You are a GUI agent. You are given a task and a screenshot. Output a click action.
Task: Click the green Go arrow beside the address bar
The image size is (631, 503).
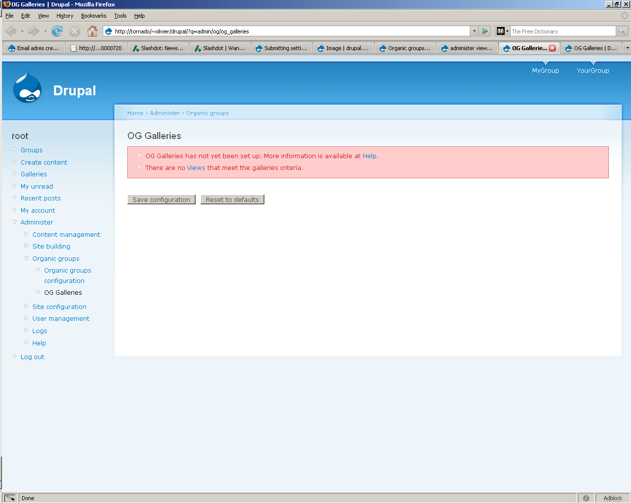click(485, 31)
